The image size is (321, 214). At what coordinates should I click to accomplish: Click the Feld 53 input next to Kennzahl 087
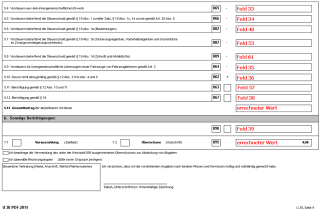pyautogui.click(x=274, y=43)
